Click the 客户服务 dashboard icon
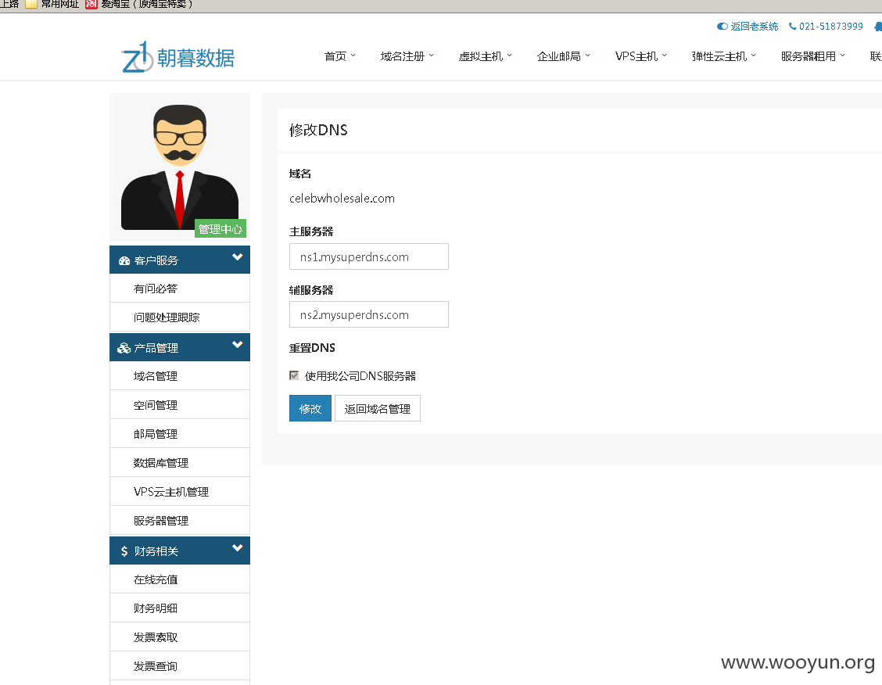 pos(124,260)
